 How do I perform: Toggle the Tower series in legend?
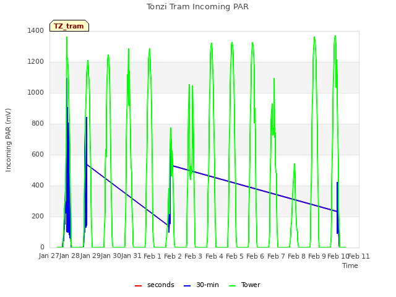[244, 285]
